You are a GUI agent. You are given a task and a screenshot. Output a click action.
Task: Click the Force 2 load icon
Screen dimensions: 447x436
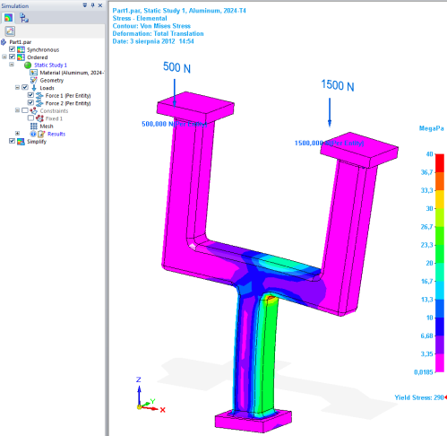coord(39,103)
